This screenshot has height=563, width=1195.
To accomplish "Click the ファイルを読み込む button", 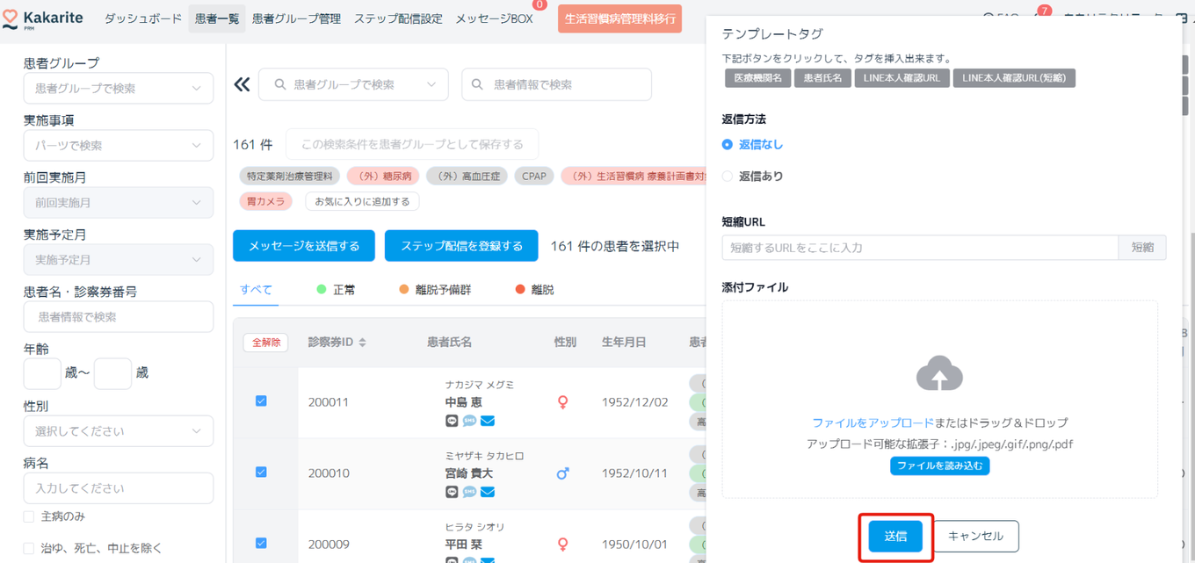I will (939, 466).
